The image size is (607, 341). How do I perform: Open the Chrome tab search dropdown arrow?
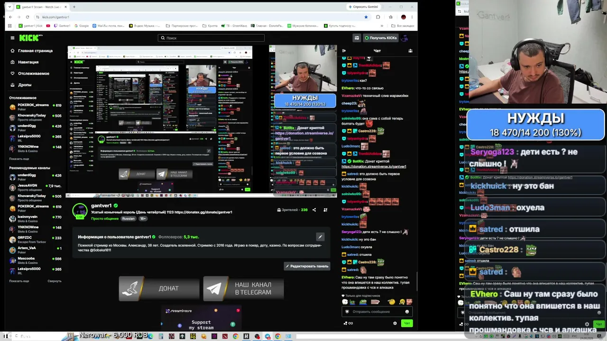(x=10, y=7)
